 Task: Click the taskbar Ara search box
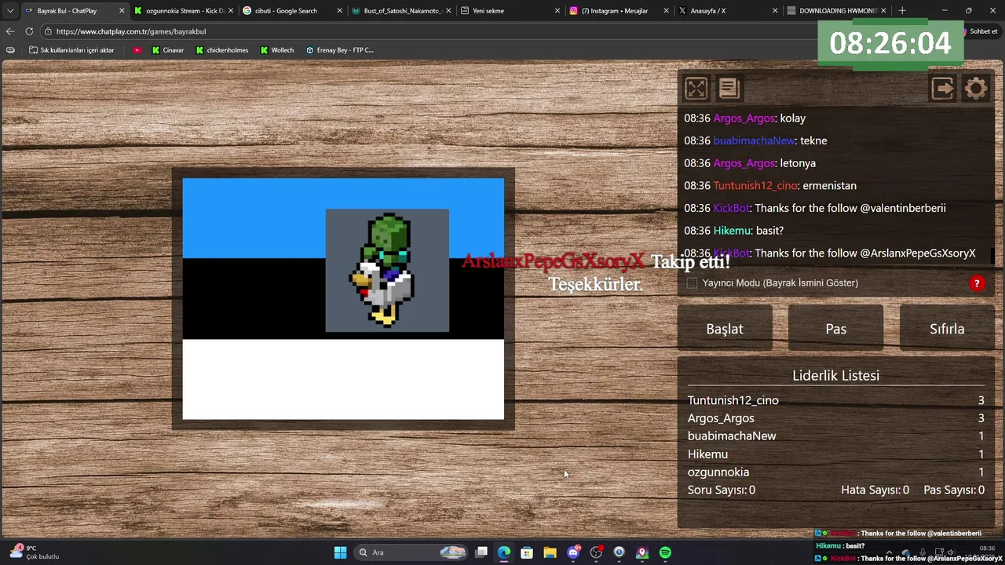pos(412,552)
